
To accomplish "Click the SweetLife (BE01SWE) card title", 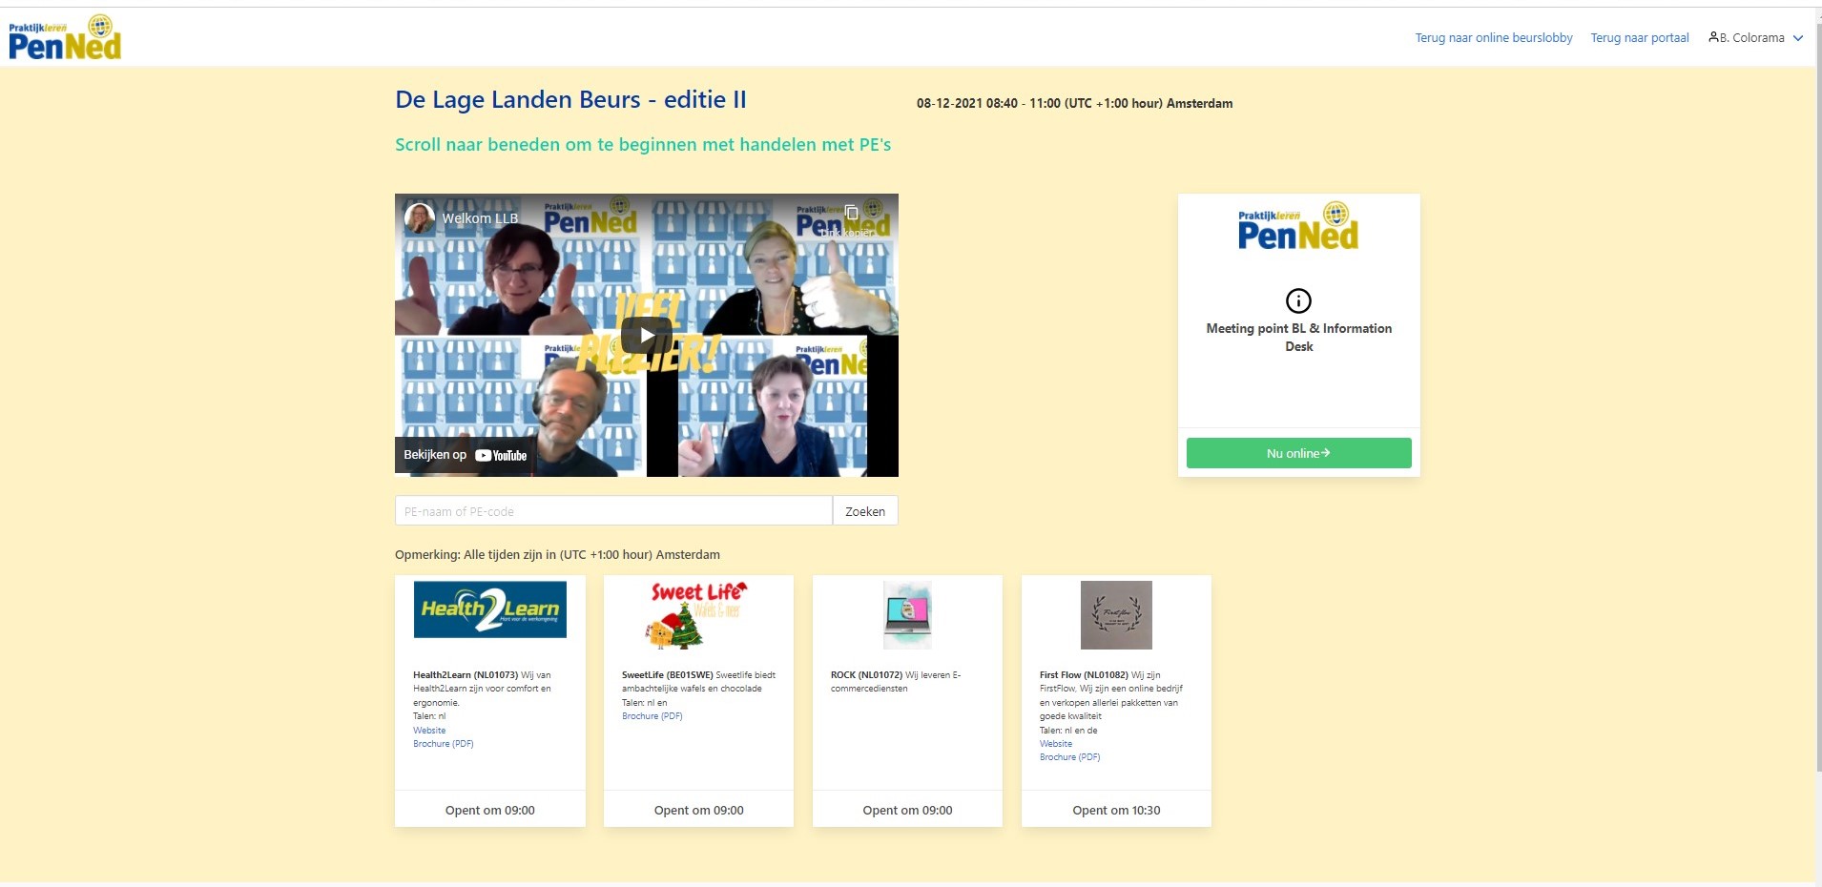I will coord(667,675).
